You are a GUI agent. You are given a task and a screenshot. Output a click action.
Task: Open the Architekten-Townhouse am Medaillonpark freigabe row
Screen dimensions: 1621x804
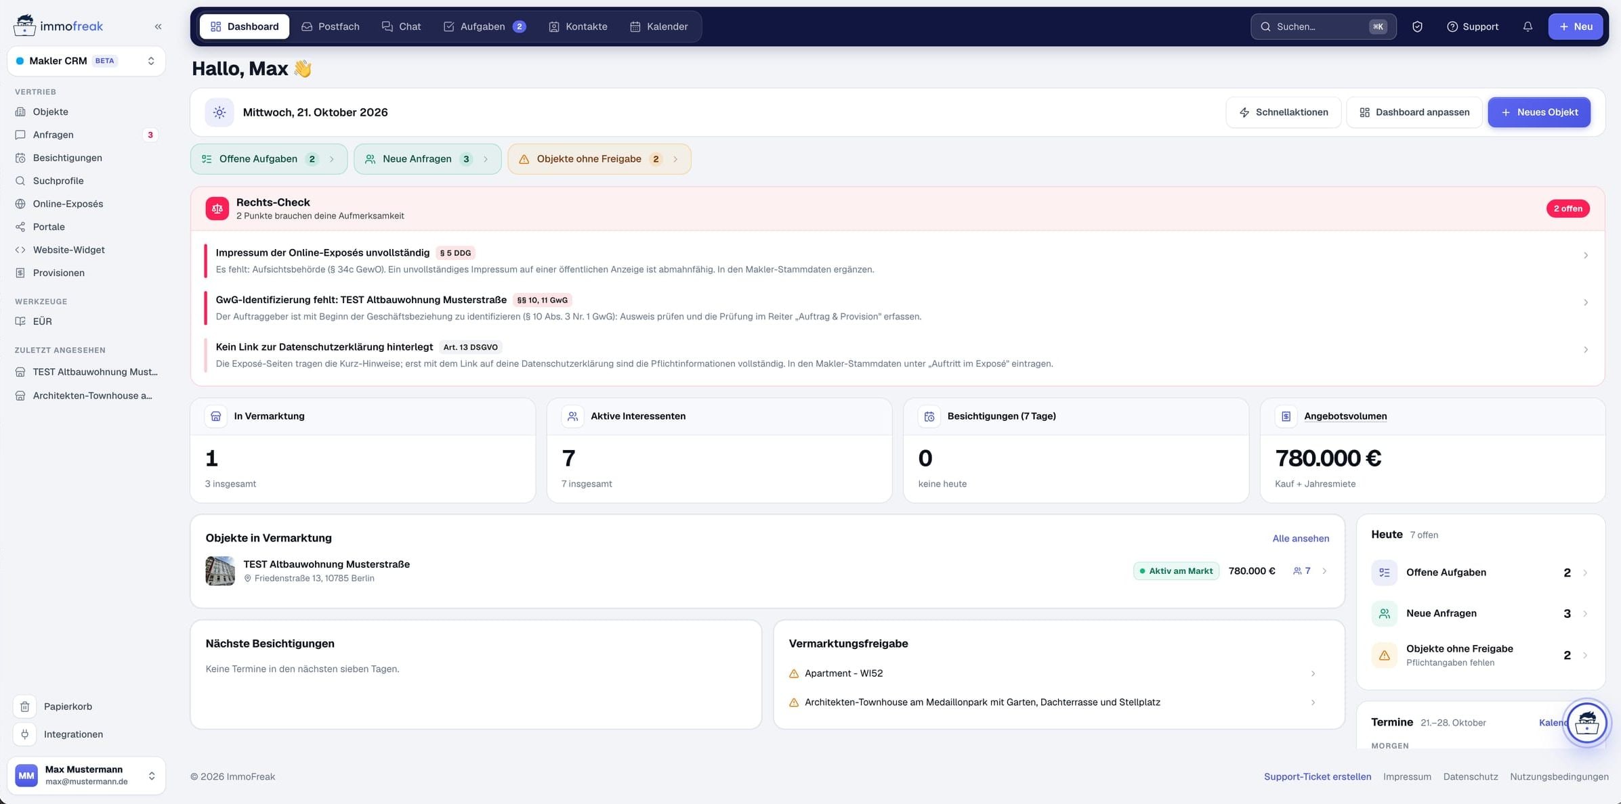(x=1053, y=702)
